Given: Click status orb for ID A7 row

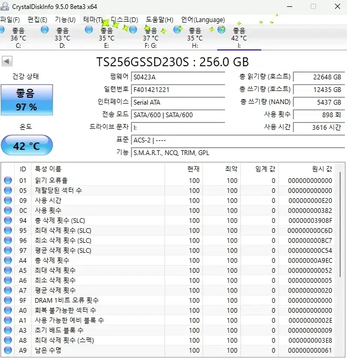Looking at the screenshot, I should [8, 290].
